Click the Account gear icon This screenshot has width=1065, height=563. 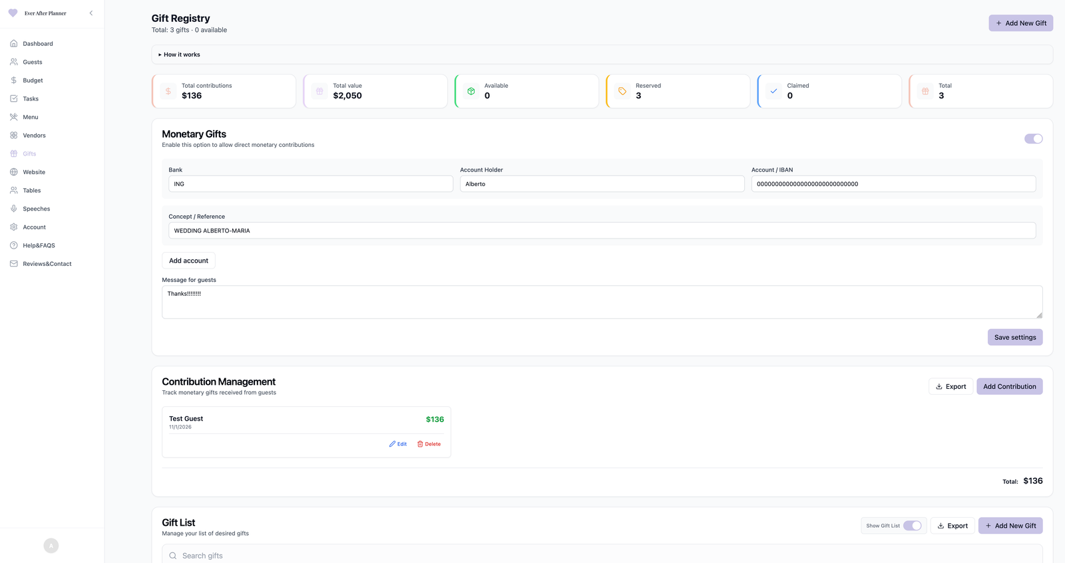click(x=14, y=227)
